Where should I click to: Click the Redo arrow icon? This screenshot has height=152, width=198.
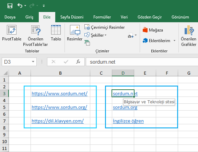32,6
